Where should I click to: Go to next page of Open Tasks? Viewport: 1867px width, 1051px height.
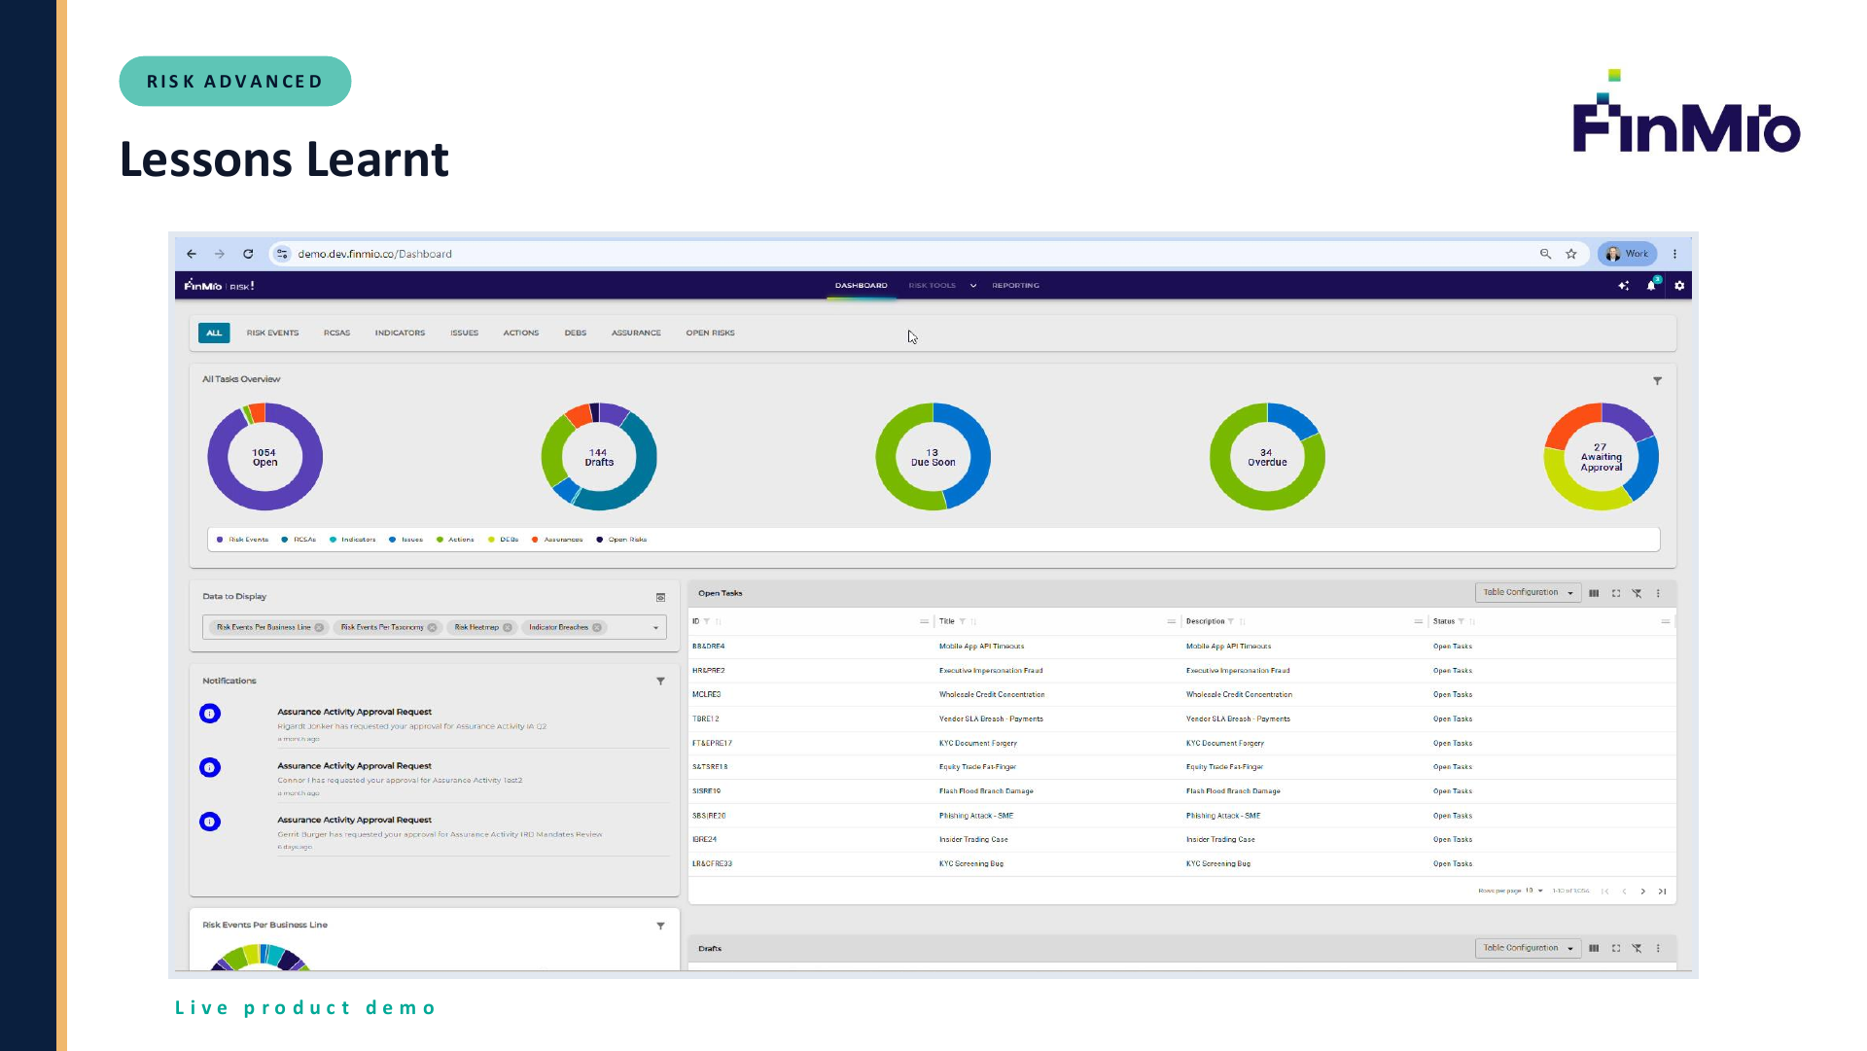click(x=1643, y=892)
